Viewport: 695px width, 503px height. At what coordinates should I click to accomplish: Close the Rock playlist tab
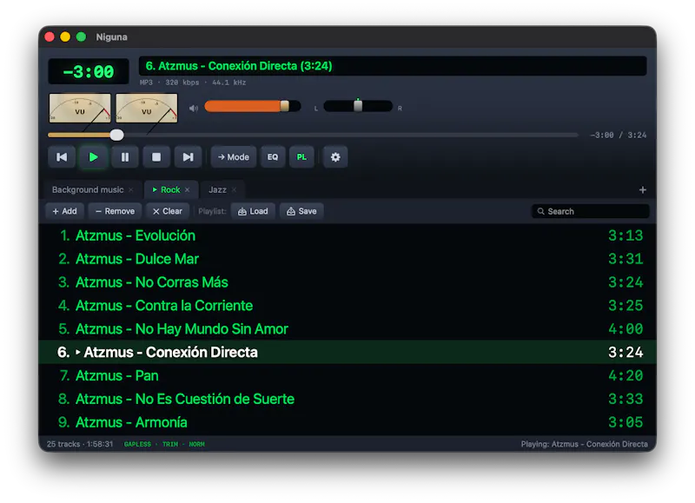click(188, 189)
